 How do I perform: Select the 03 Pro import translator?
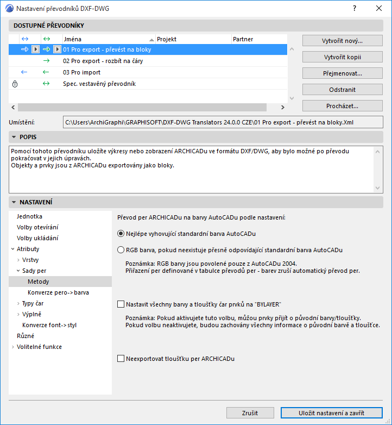point(148,72)
